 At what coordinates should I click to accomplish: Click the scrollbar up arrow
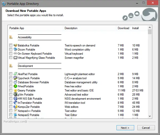(x=150, y=27)
